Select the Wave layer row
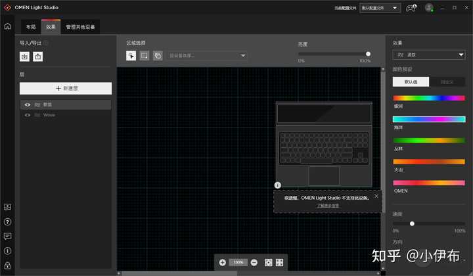This screenshot has width=473, height=276. [66, 115]
